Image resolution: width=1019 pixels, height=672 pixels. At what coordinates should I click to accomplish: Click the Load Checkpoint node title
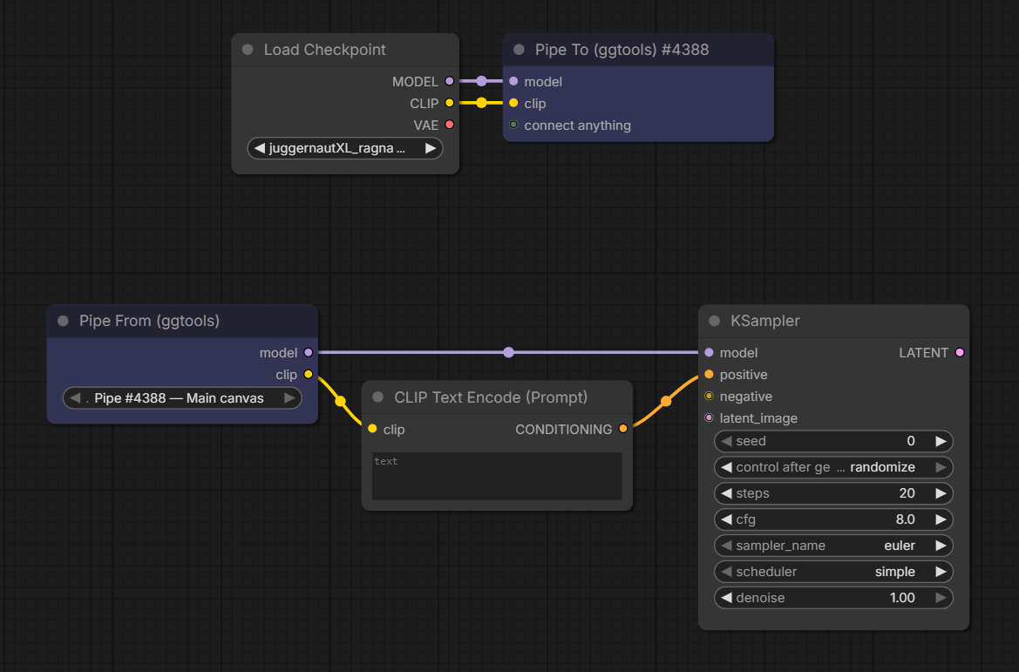pos(324,50)
